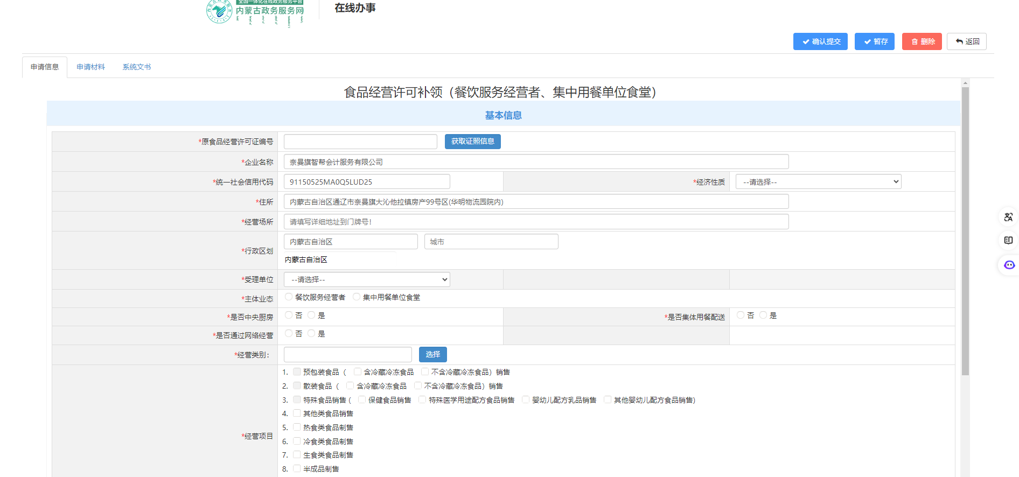
Task: Click 暂存 button with checkmark icon
Action: click(x=875, y=41)
